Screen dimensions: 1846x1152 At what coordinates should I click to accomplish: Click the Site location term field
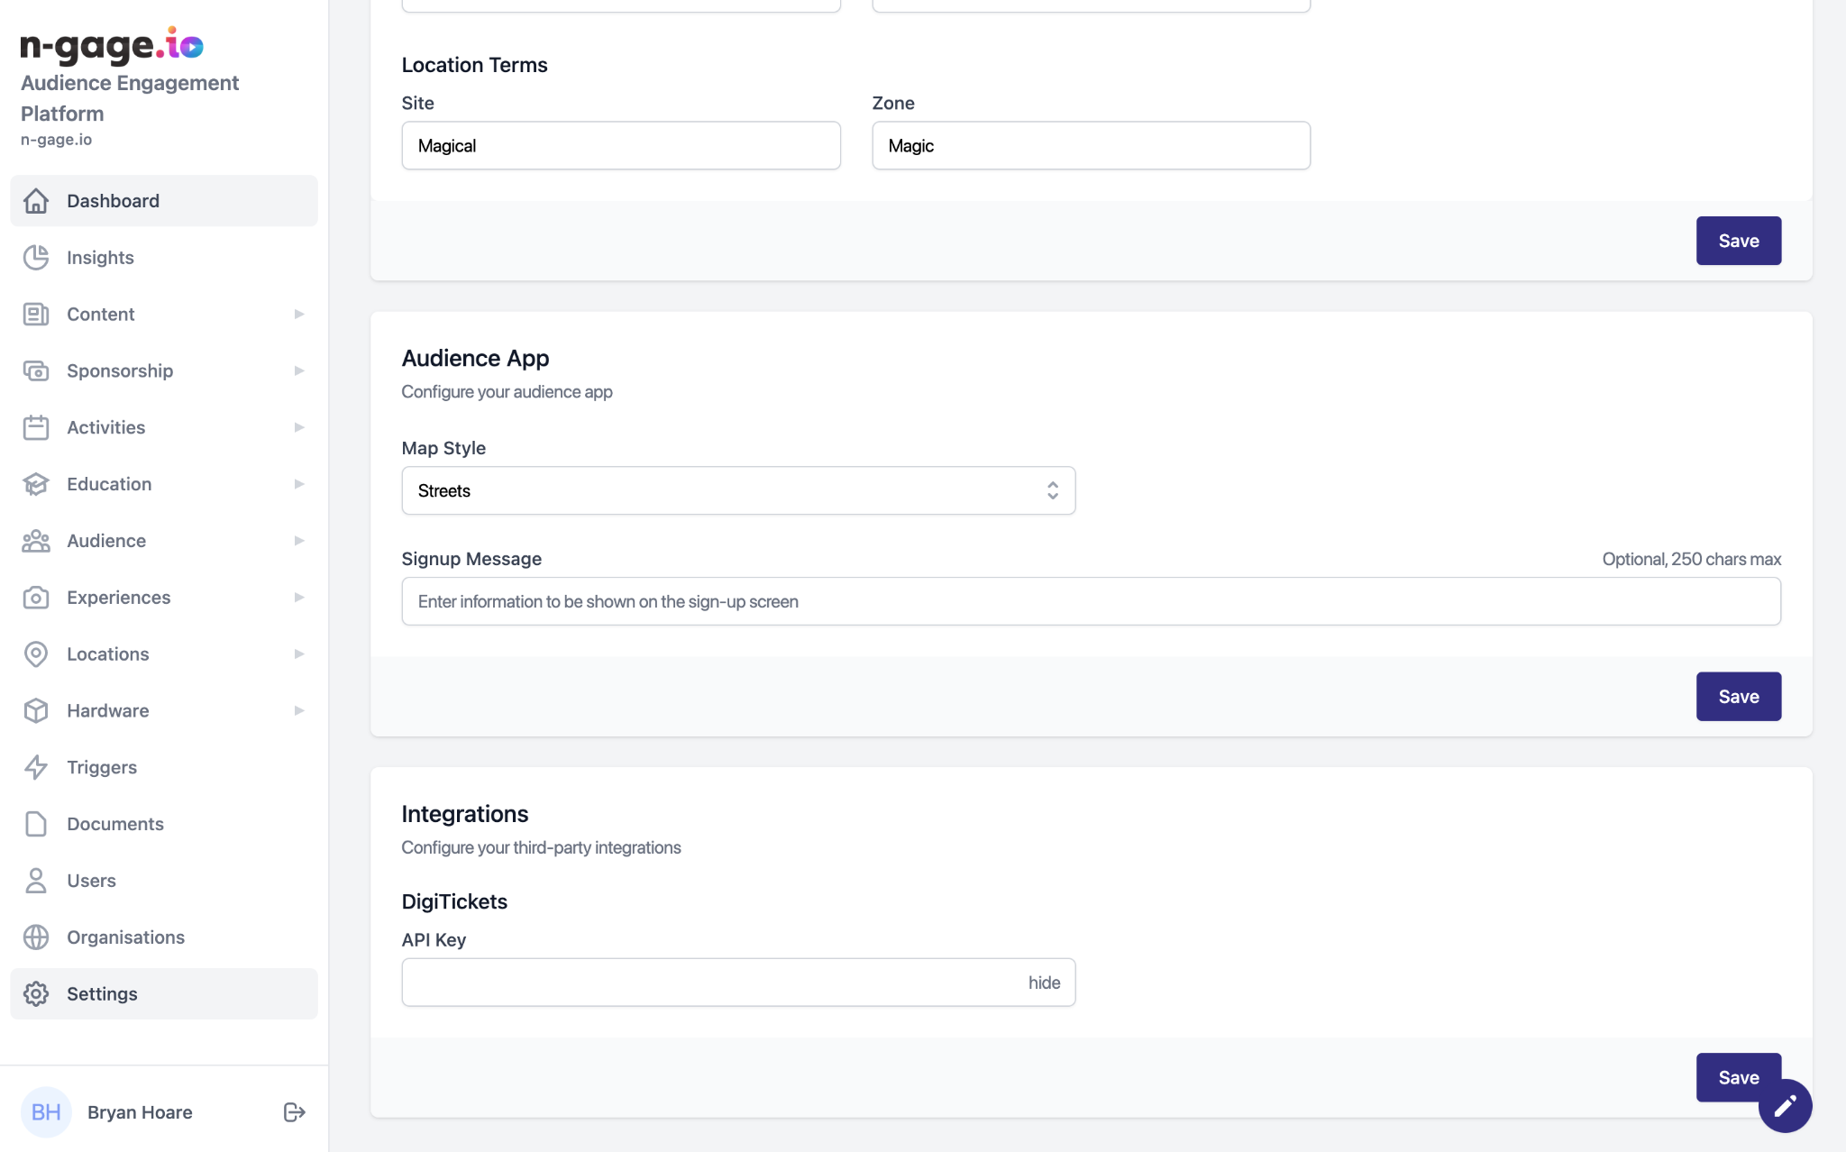(620, 146)
